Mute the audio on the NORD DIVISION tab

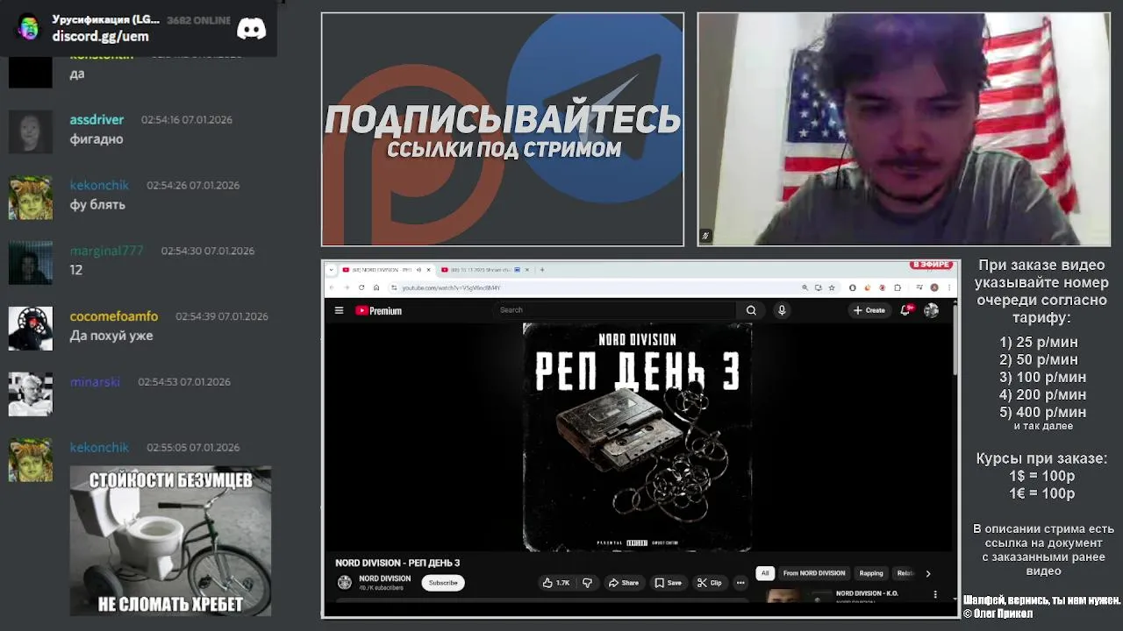point(418,270)
